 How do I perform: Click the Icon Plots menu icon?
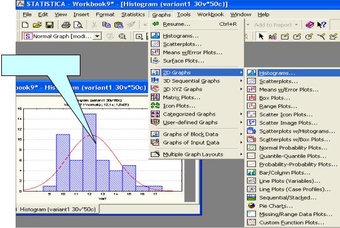point(155,106)
